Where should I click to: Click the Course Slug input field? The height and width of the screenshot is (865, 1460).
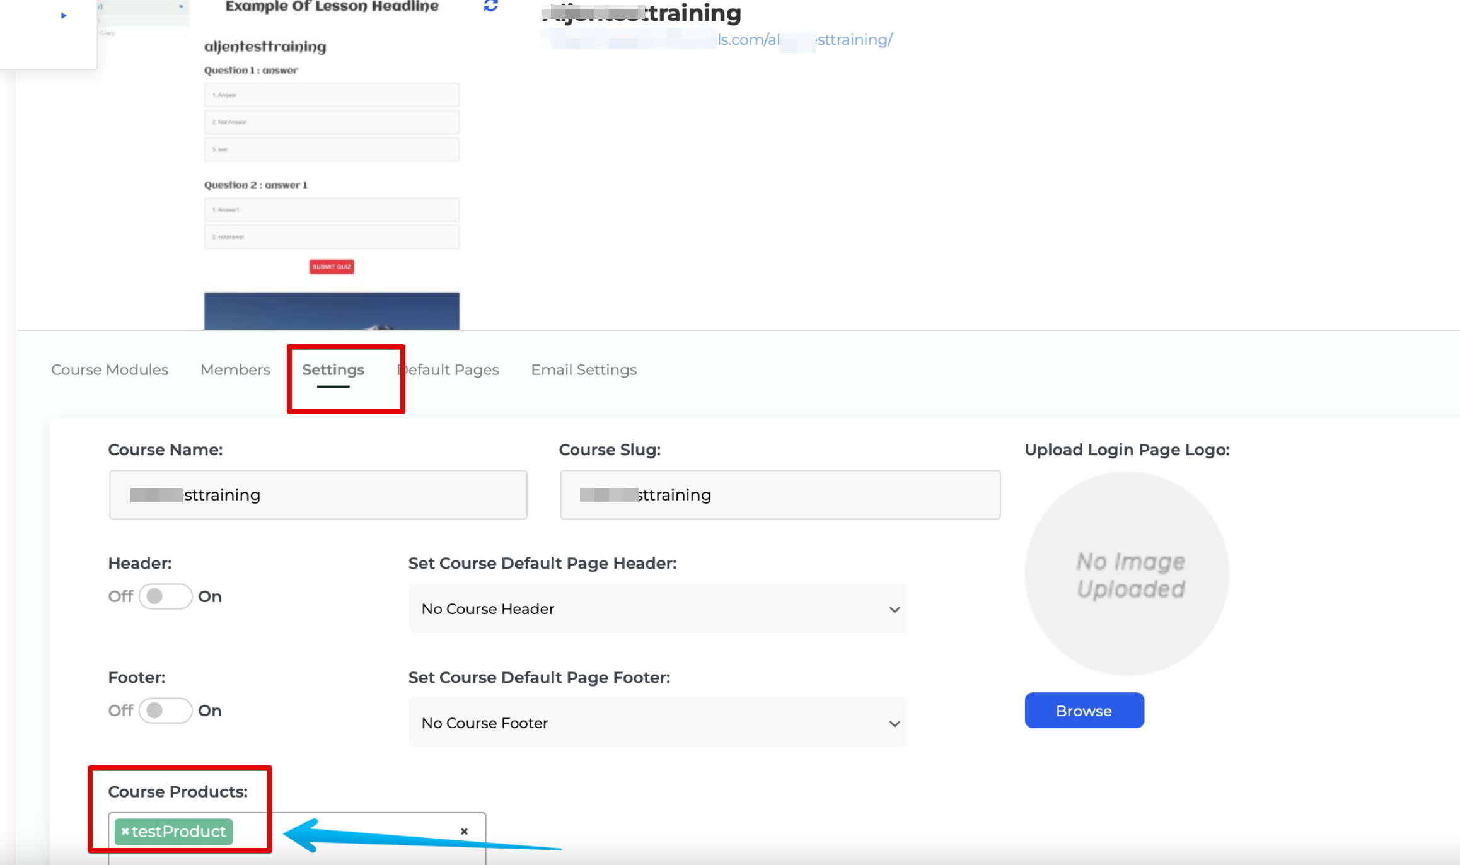pyautogui.click(x=780, y=494)
